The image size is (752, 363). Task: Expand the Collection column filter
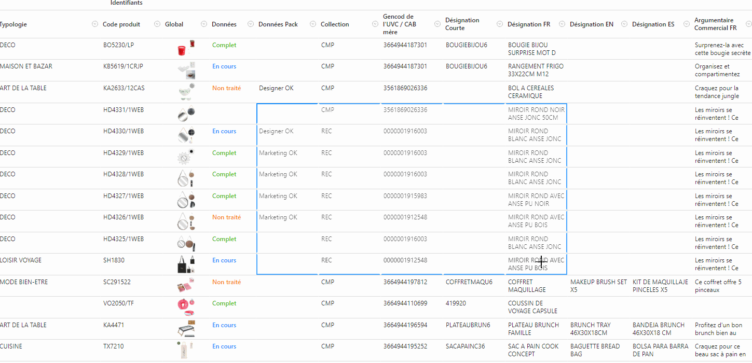click(375, 24)
